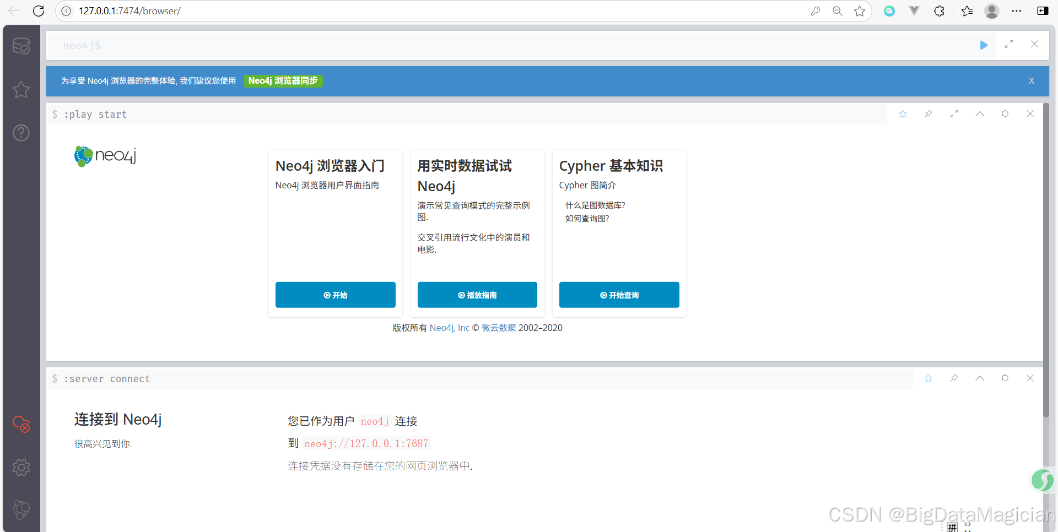Pin the :server connect frame
This screenshot has width=1058, height=532.
pyautogui.click(x=954, y=378)
